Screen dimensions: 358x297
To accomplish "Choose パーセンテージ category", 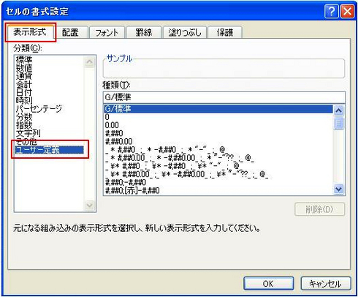I will [x=39, y=109].
